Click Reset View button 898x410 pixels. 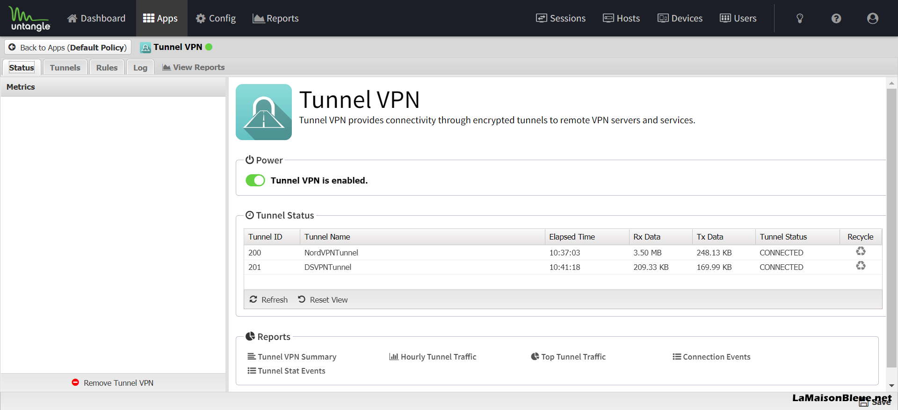323,300
